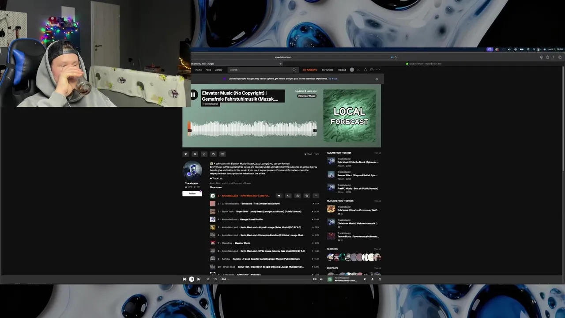Open the Next Up queue icon
Viewport: 565px width, 318px height.
tap(380, 279)
